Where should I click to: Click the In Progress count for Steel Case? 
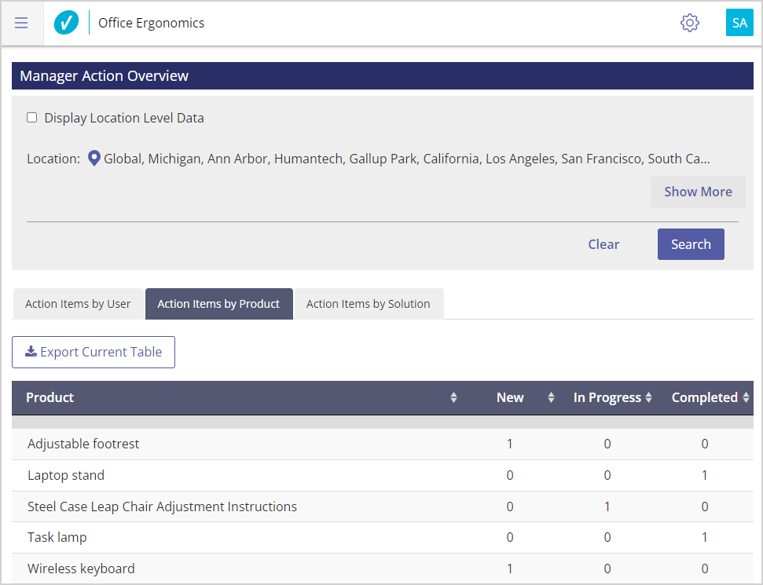(x=607, y=506)
